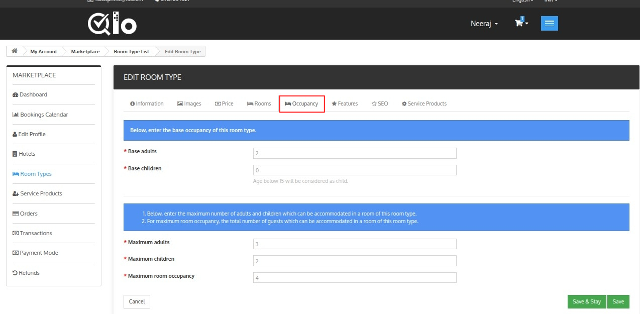Switch to the SEO tab

[380, 103]
